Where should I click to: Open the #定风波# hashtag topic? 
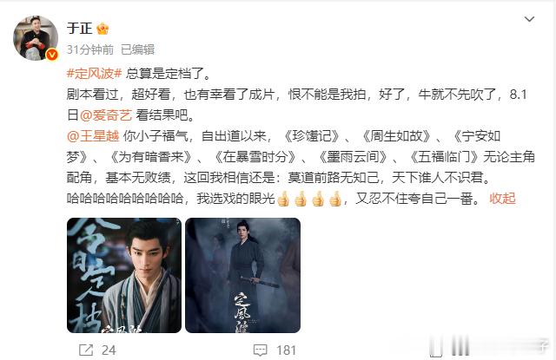coord(95,74)
